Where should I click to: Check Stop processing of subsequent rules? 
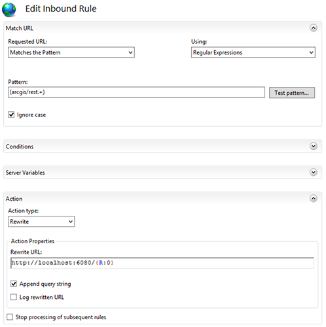click(x=10, y=317)
